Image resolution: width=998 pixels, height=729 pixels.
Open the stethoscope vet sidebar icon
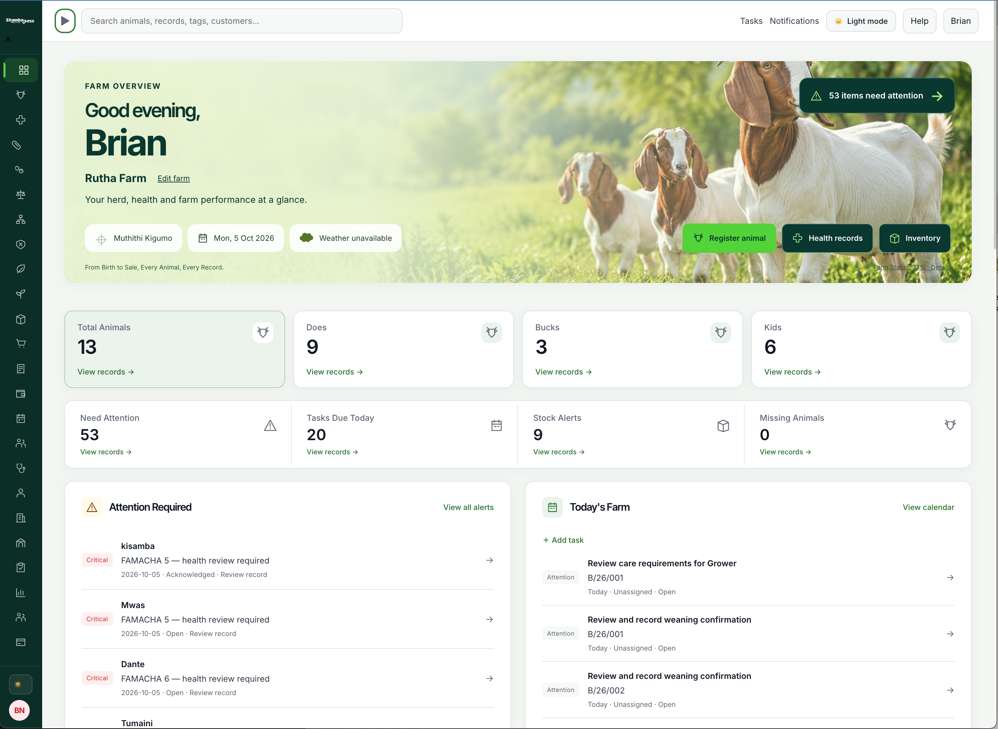[21, 468]
